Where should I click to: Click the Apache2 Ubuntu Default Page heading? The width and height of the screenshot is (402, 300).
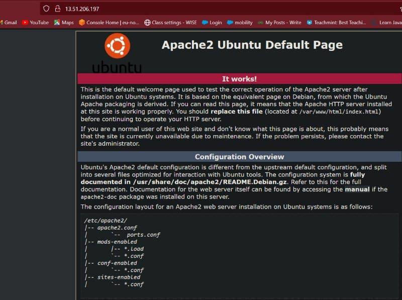252,45
